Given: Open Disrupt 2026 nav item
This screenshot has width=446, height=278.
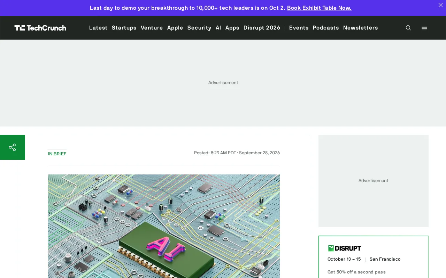Looking at the screenshot, I should pos(262,28).
